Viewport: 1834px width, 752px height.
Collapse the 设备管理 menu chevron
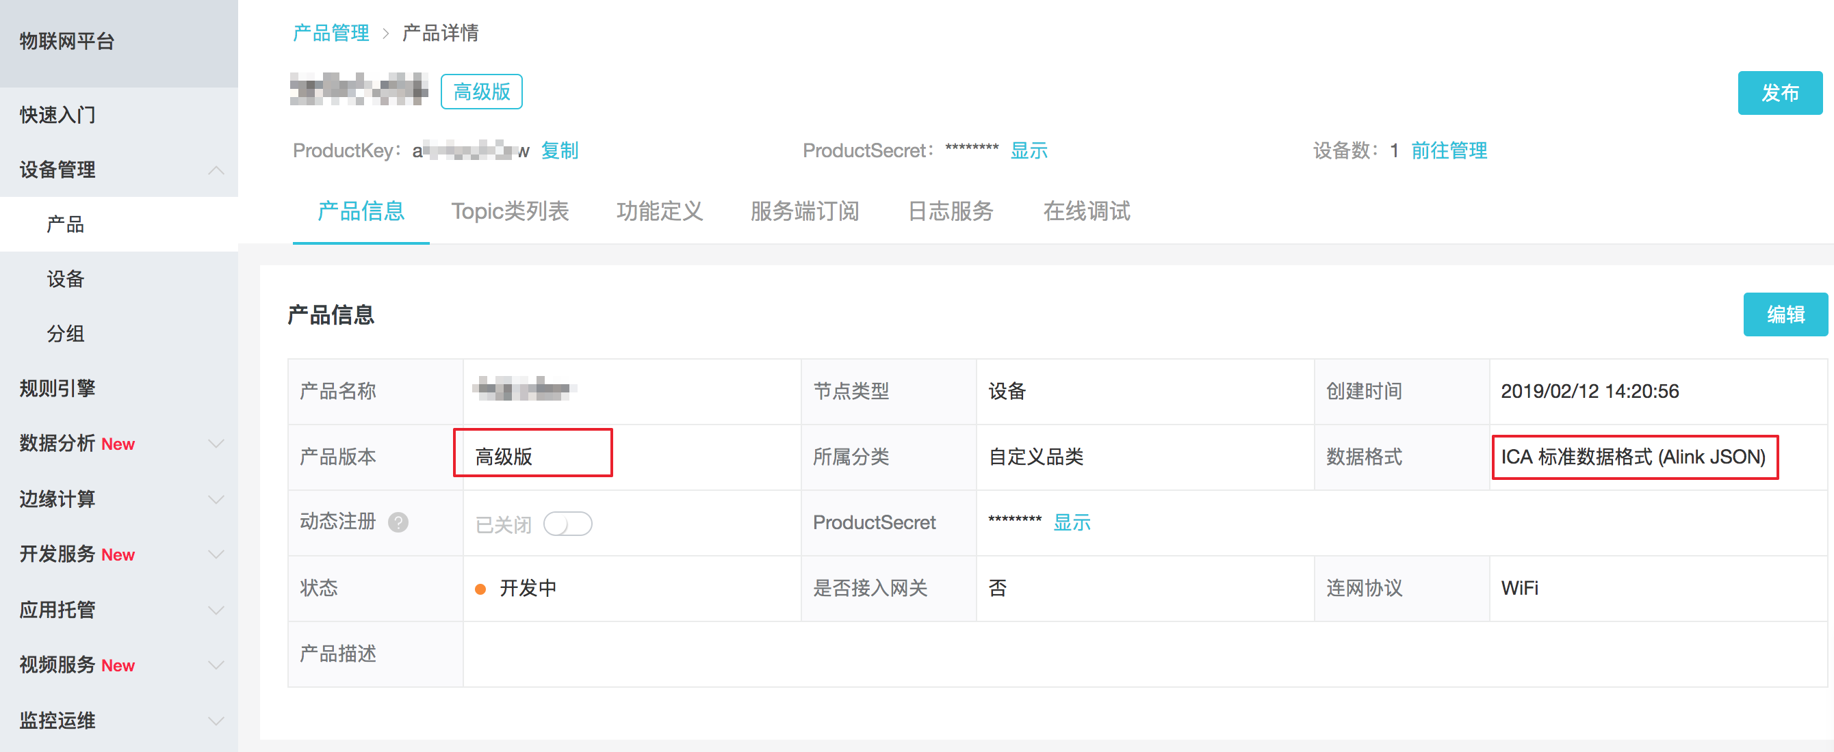point(216,170)
